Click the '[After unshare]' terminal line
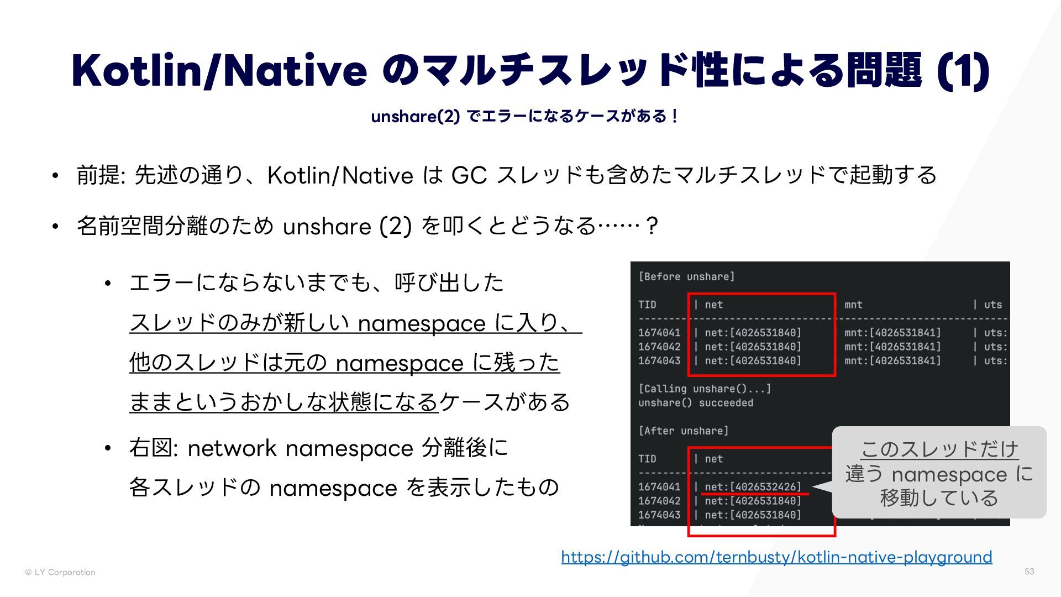Image resolution: width=1061 pixels, height=597 pixels. coord(684,431)
